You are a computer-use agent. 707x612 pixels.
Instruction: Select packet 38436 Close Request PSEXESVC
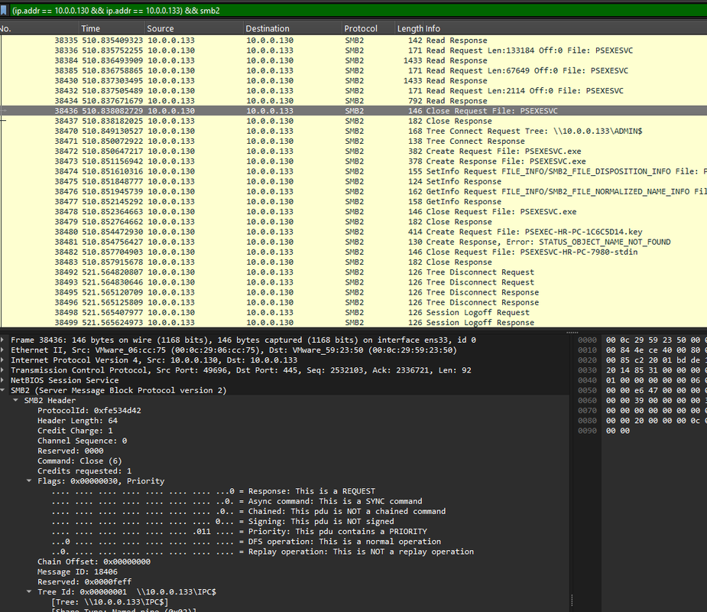pos(353,111)
